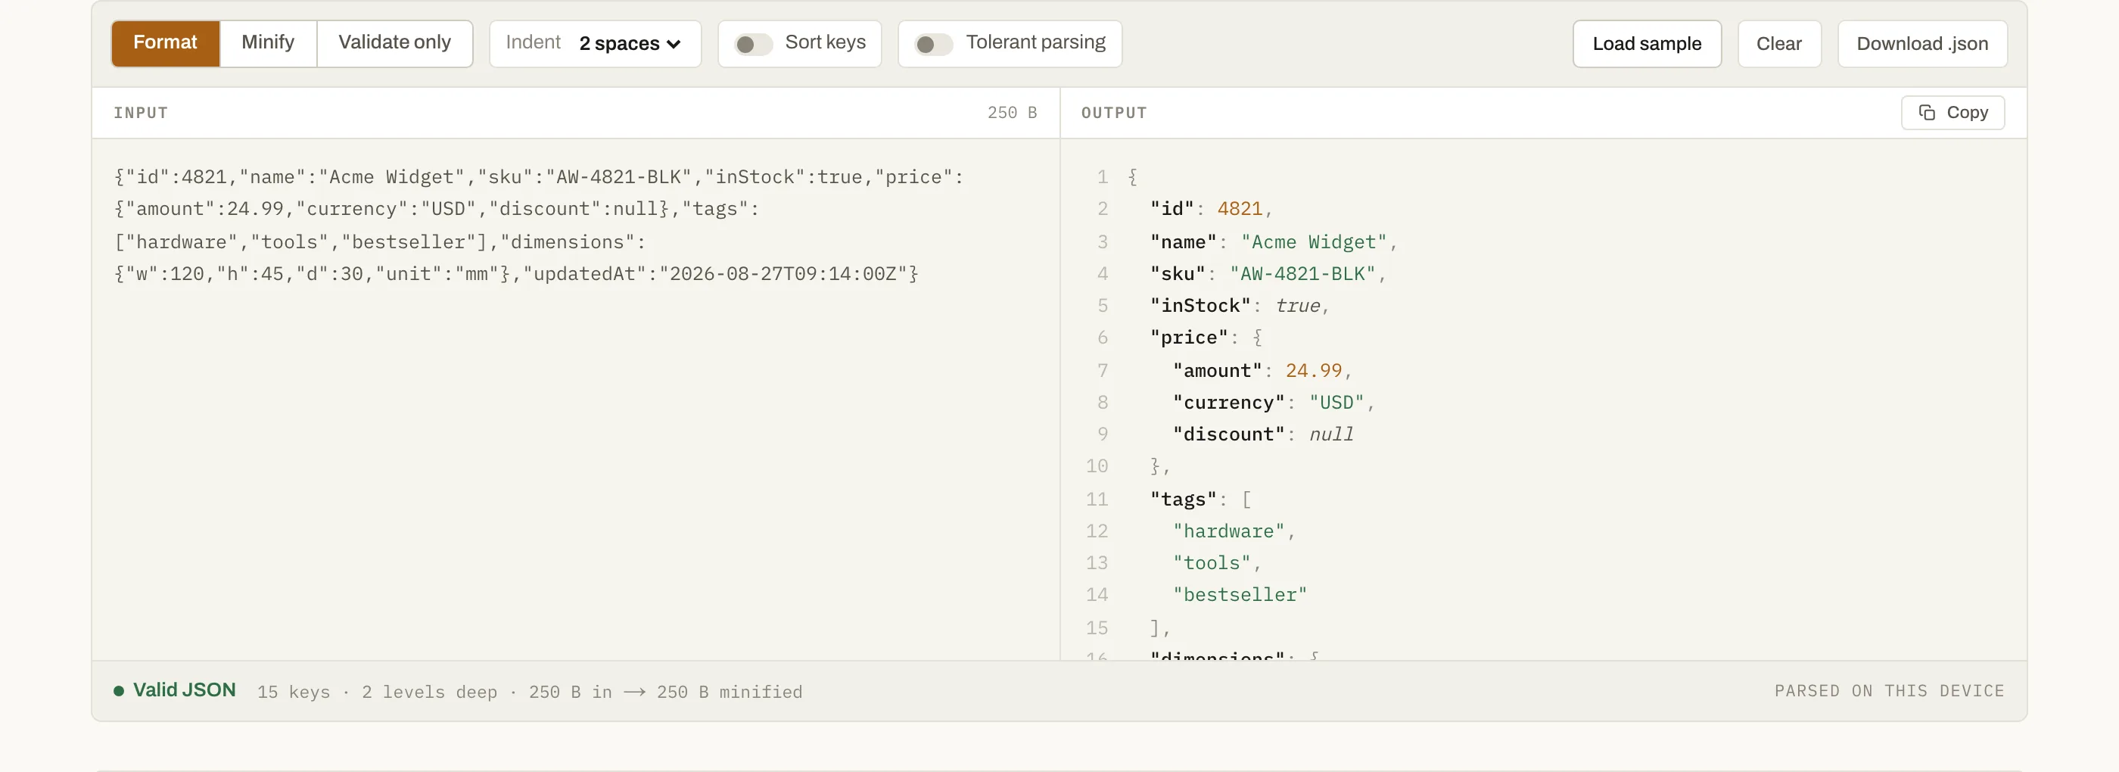The image size is (2119, 772).
Task: Click inside the JSON input text area
Action: (x=576, y=399)
